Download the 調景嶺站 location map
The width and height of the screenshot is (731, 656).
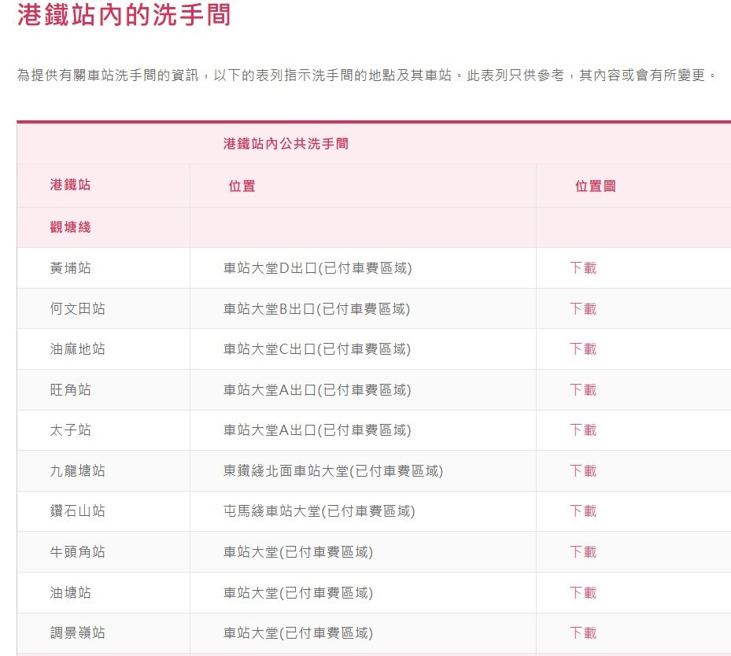point(583,633)
